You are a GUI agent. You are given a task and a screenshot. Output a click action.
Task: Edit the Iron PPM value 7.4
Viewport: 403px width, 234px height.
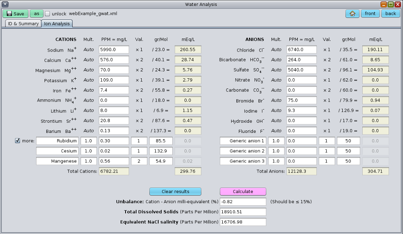pyautogui.click(x=114, y=90)
